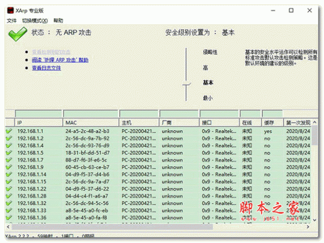Sort table by the MAC column header
Screen dimensions: 324x243
click(x=90, y=123)
